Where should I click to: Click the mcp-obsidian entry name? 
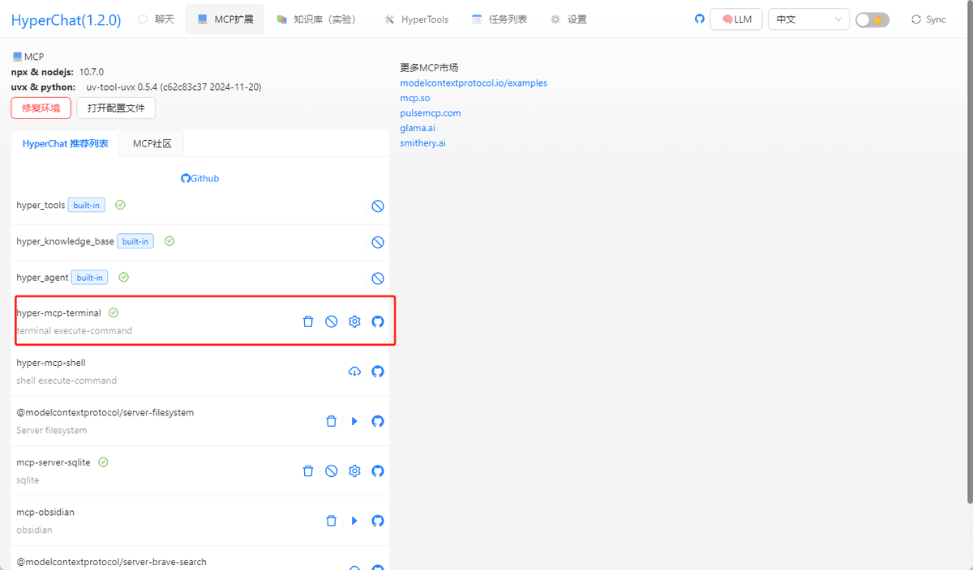point(45,513)
